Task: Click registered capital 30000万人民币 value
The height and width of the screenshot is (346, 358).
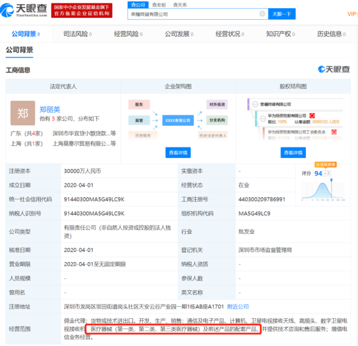Action: 82,171
